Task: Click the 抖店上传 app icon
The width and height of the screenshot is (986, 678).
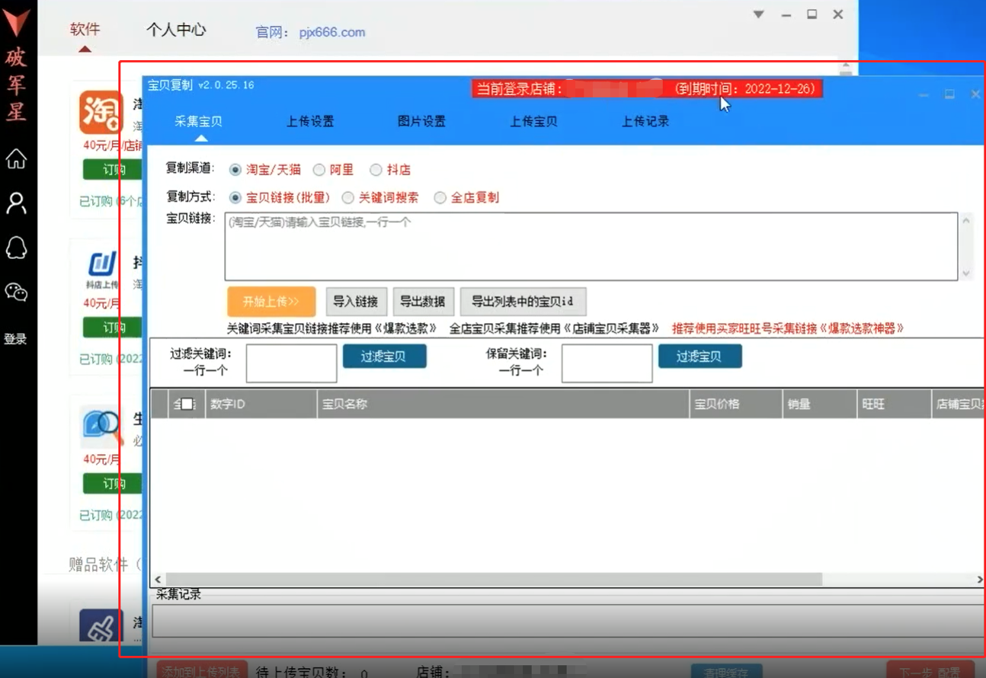Action: (x=101, y=267)
